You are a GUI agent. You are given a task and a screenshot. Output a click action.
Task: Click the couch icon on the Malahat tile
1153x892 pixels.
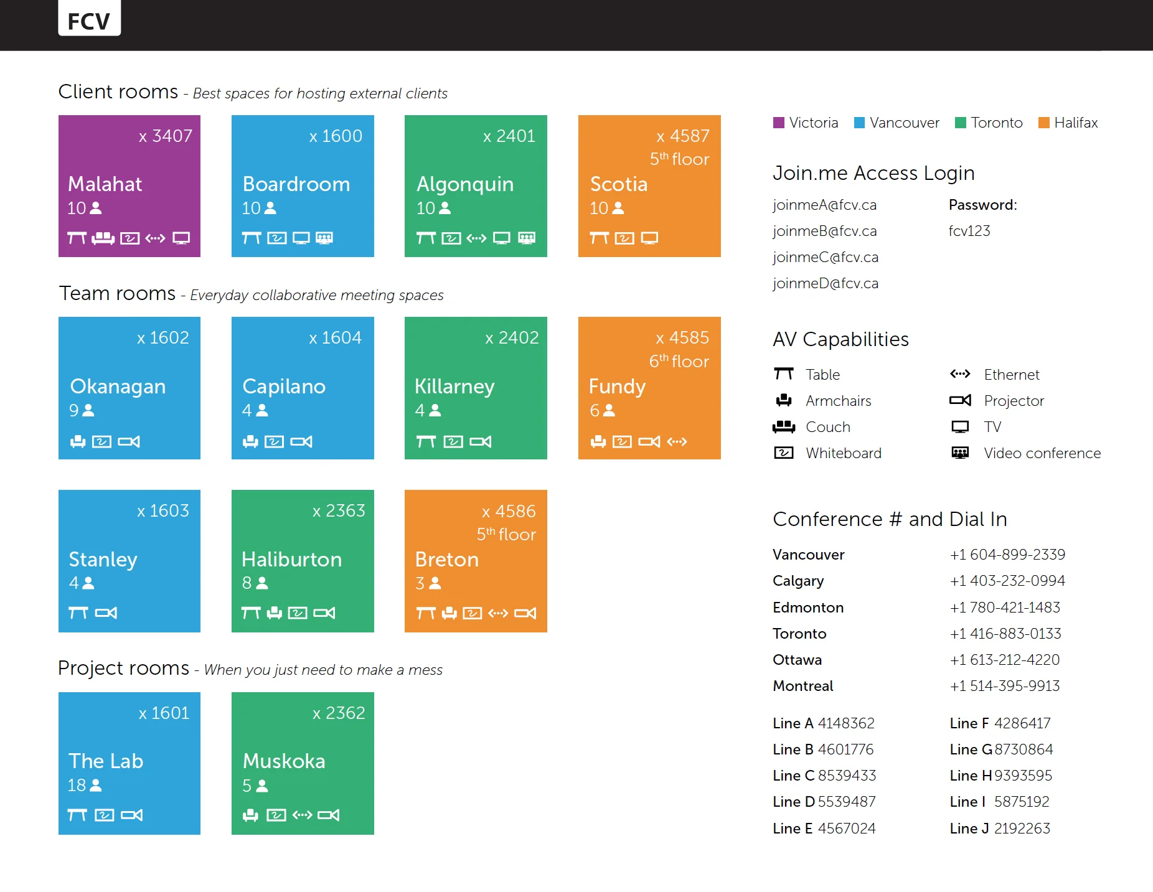tap(103, 238)
